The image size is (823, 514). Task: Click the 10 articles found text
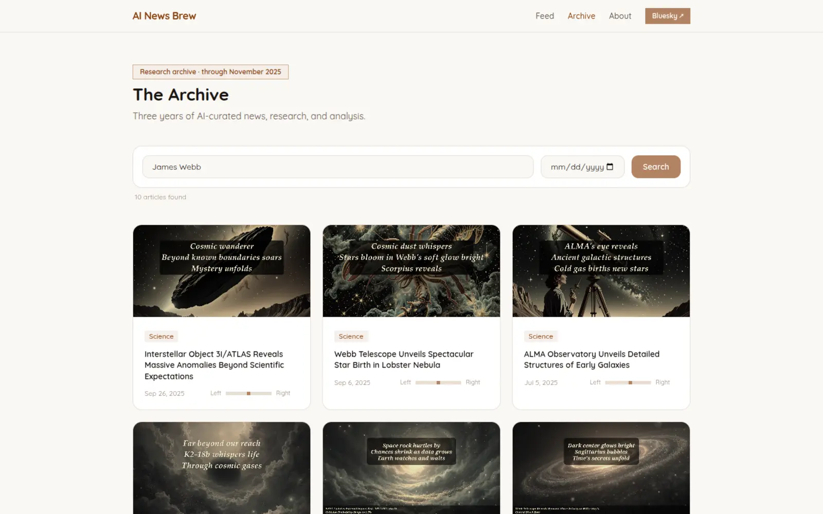click(160, 197)
